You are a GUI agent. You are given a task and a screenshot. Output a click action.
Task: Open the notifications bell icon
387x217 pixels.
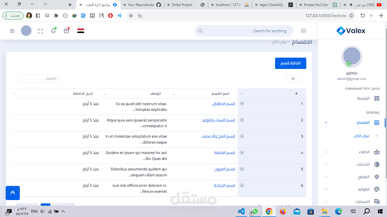(x=53, y=31)
